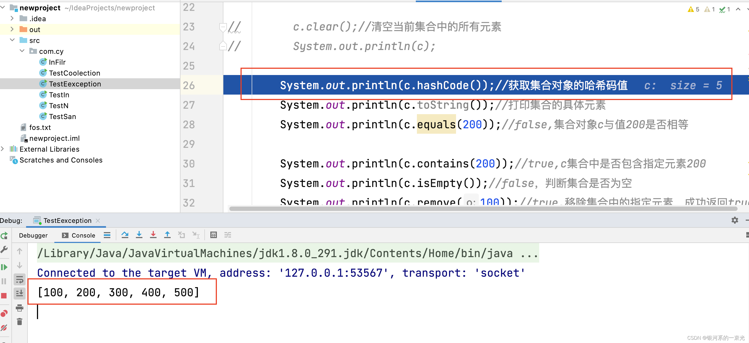The image size is (749, 343).
Task: Collapse the com.cy package
Action: point(22,51)
